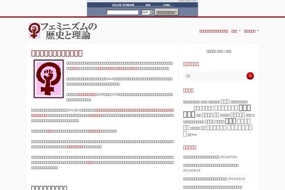Click the red article title heading

pyautogui.click(x=57, y=53)
